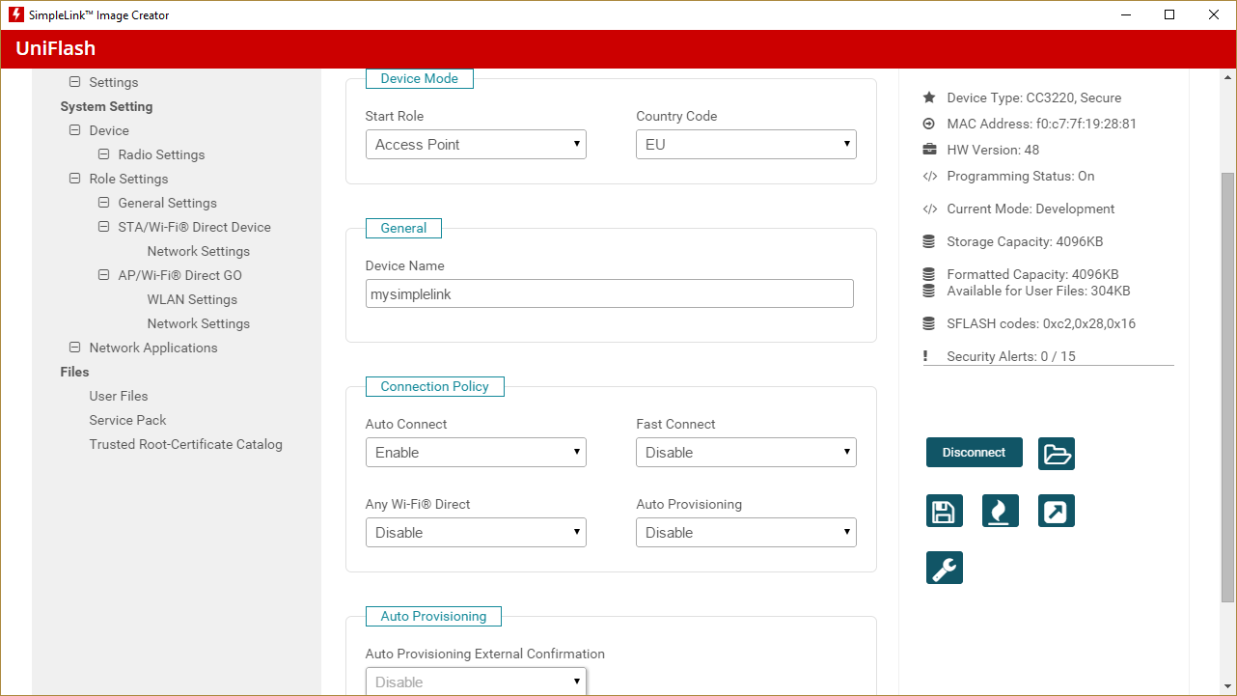The height and width of the screenshot is (696, 1237).
Task: Collapse the Device tree node
Action: (x=74, y=130)
